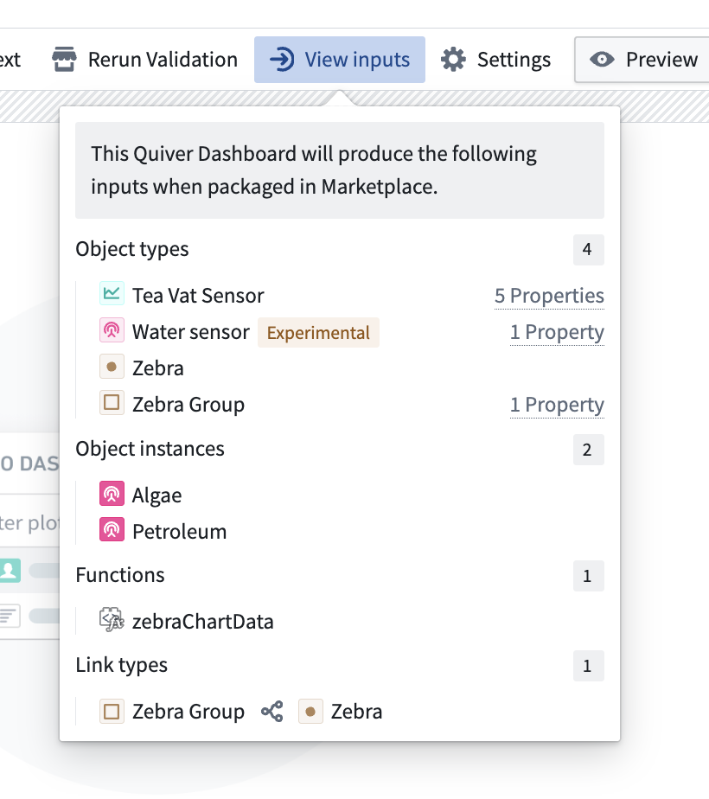The width and height of the screenshot is (709, 799).
Task: Click the Algae instance icon
Action: coord(112,493)
